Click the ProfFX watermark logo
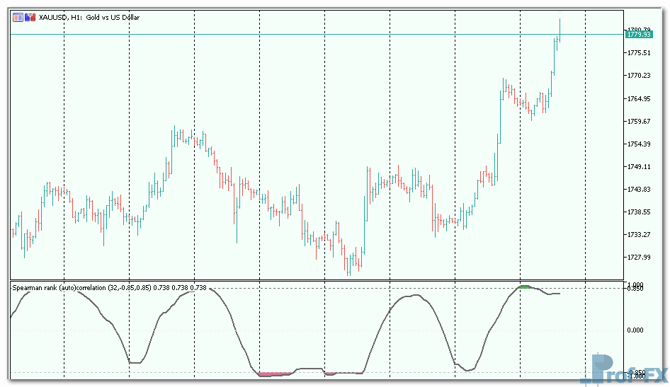The image size is (670, 387). tap(623, 370)
